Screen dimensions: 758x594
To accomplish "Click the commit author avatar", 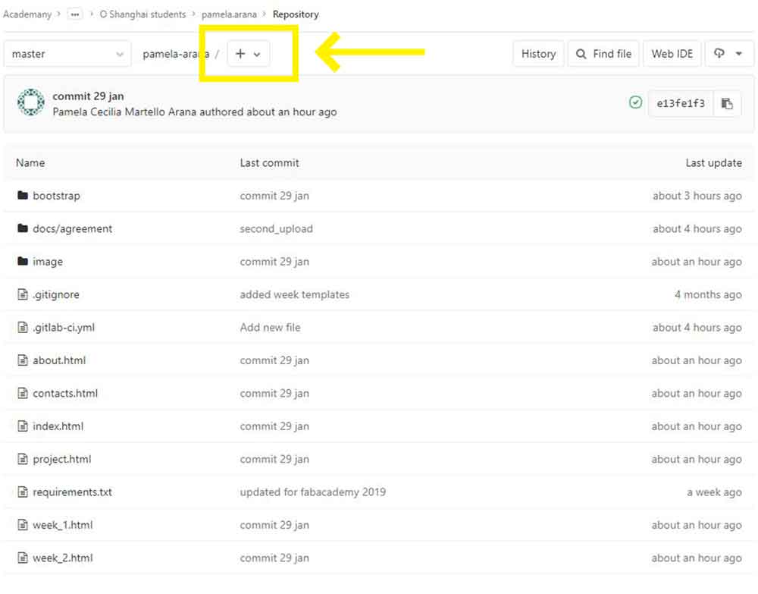I will click(31, 102).
